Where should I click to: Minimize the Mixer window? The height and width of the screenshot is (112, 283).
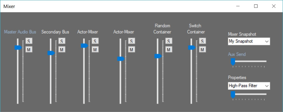[x=238, y=6]
